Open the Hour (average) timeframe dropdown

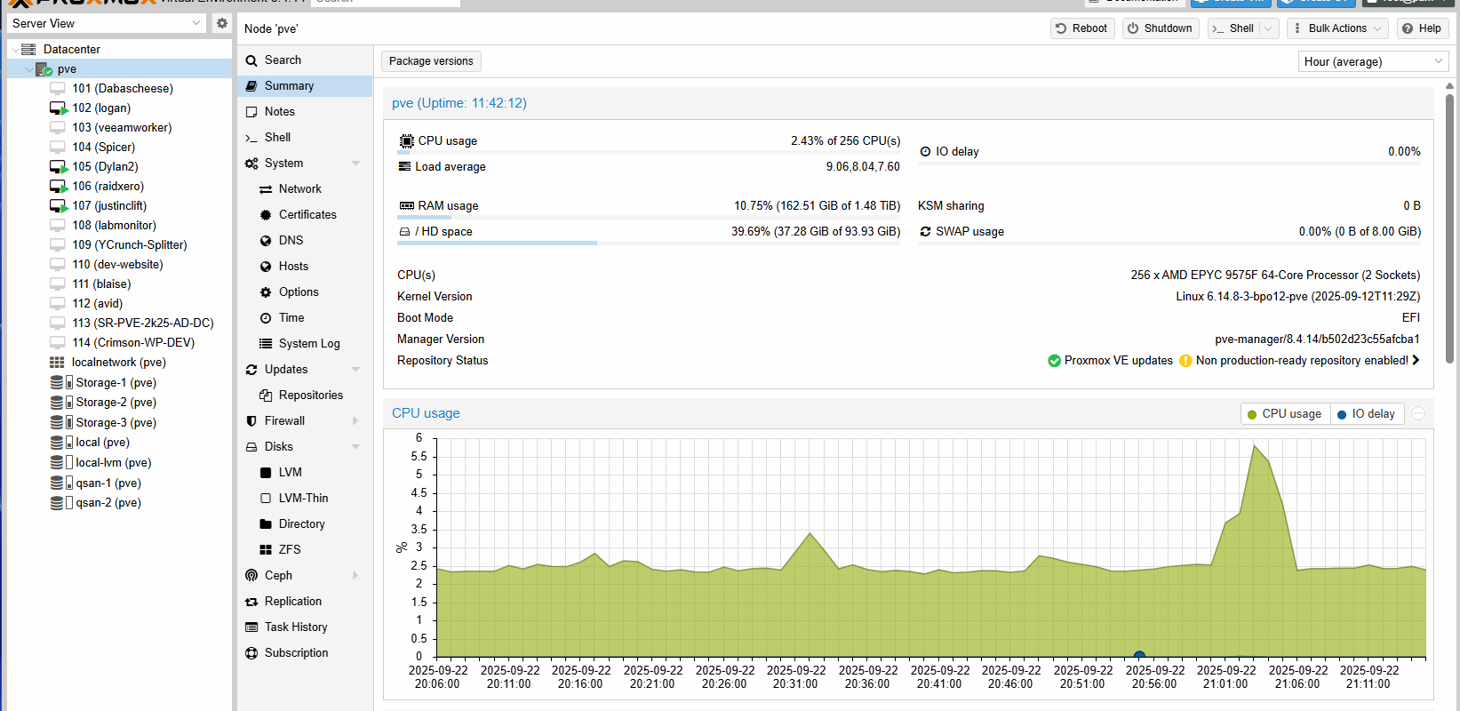tap(1373, 61)
